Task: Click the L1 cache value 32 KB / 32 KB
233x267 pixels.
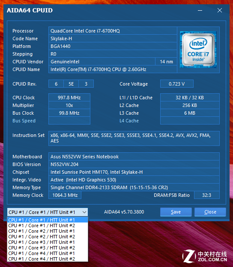Action: 190,98
